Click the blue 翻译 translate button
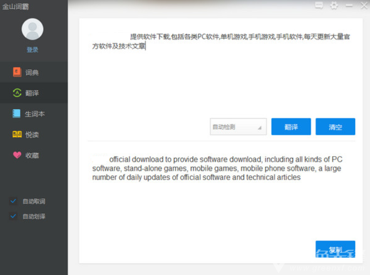The image size is (370, 275). click(291, 127)
